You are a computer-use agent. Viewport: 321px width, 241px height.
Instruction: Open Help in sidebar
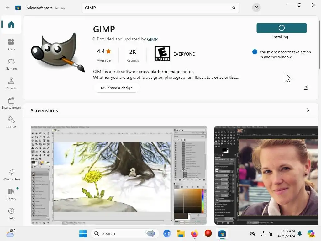[11, 214]
